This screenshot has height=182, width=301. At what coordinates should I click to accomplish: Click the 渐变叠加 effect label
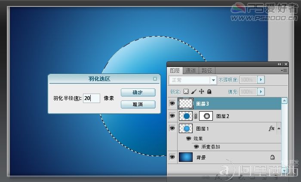pos(211,147)
